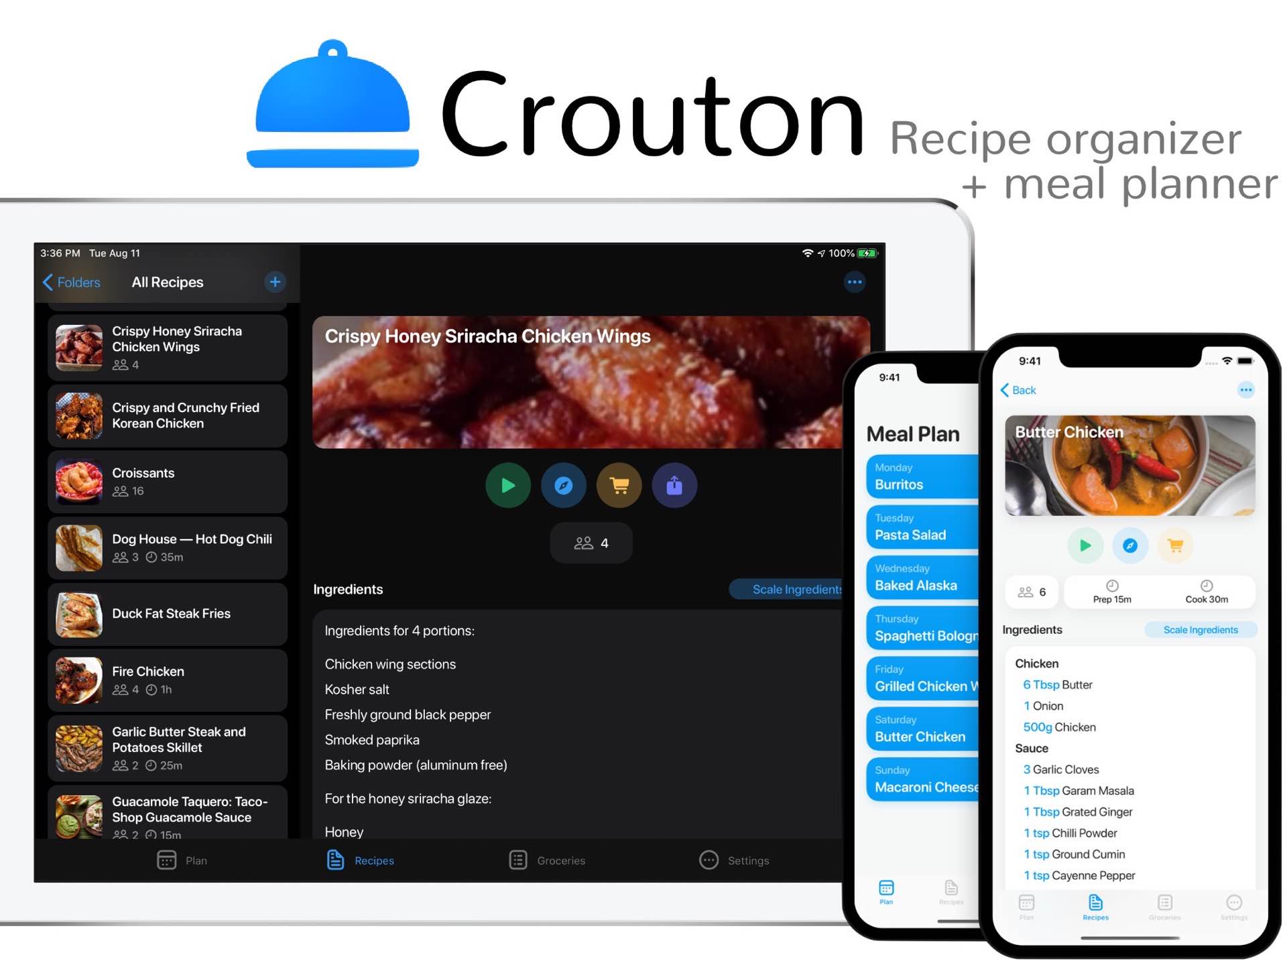
Task: Click the three-dot overflow menu icon
Action: 854,282
